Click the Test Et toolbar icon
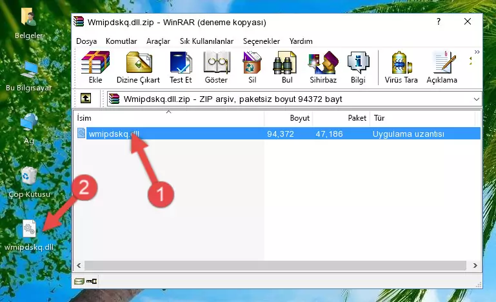 (181, 67)
